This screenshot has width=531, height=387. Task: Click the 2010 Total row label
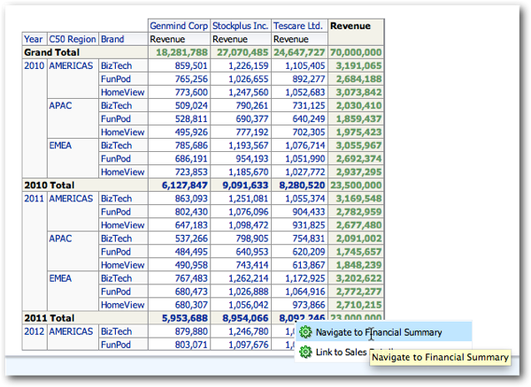[x=49, y=186]
